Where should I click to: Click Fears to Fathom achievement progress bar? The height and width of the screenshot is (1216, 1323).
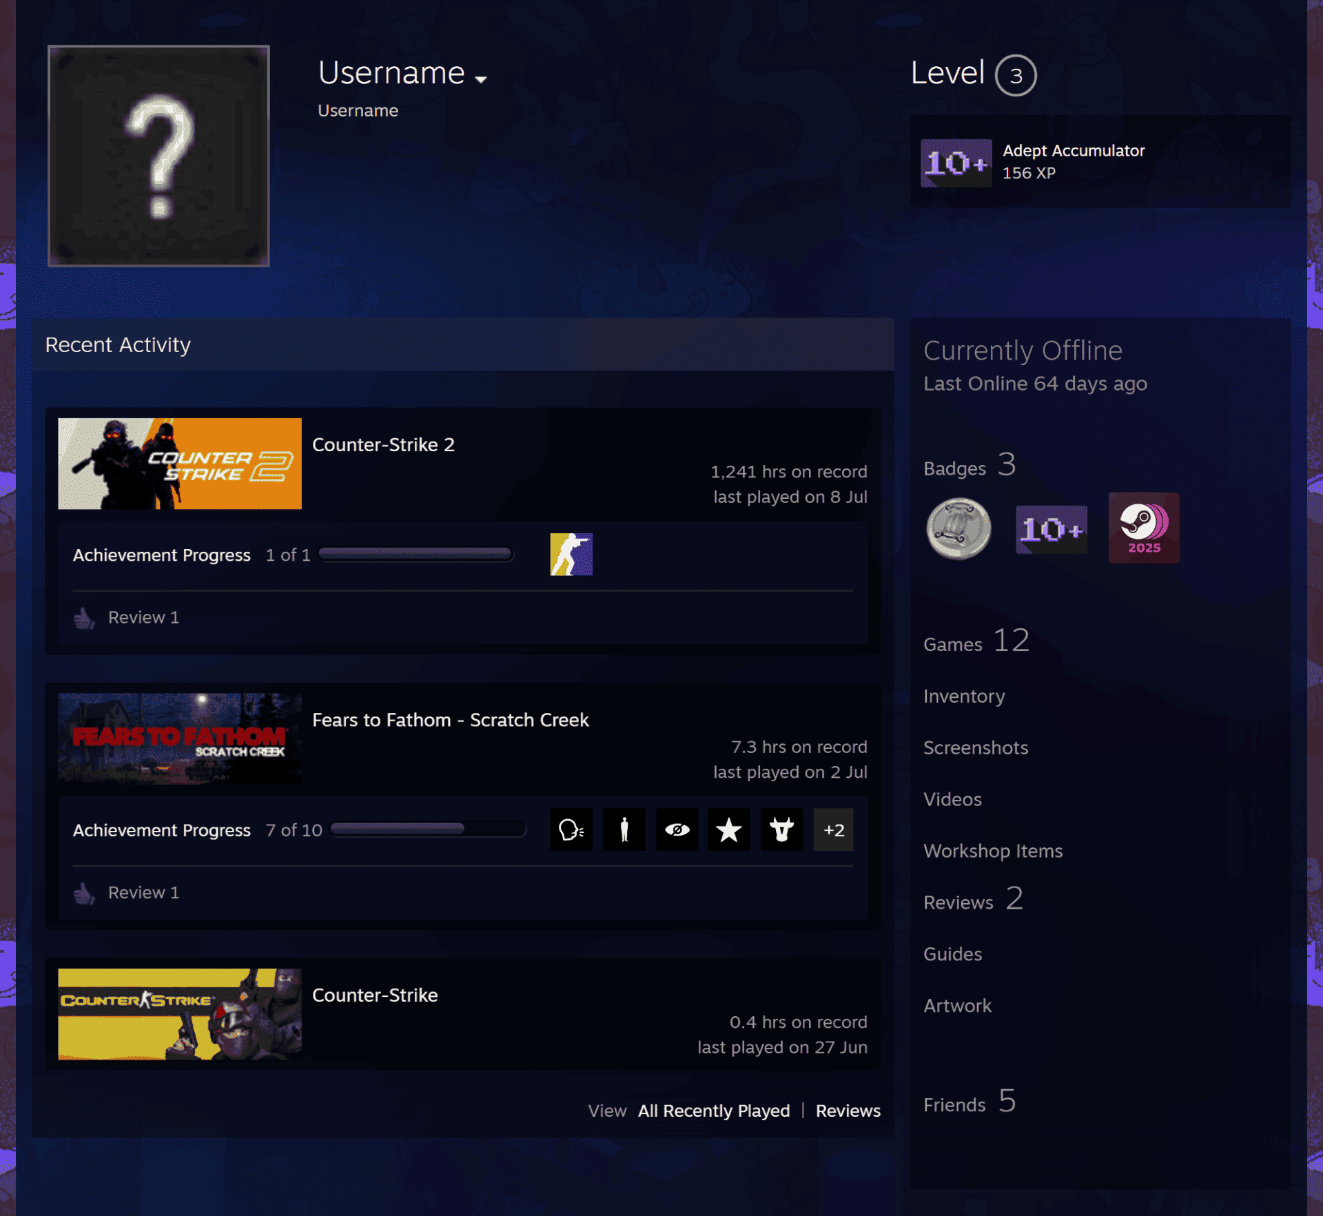428,829
